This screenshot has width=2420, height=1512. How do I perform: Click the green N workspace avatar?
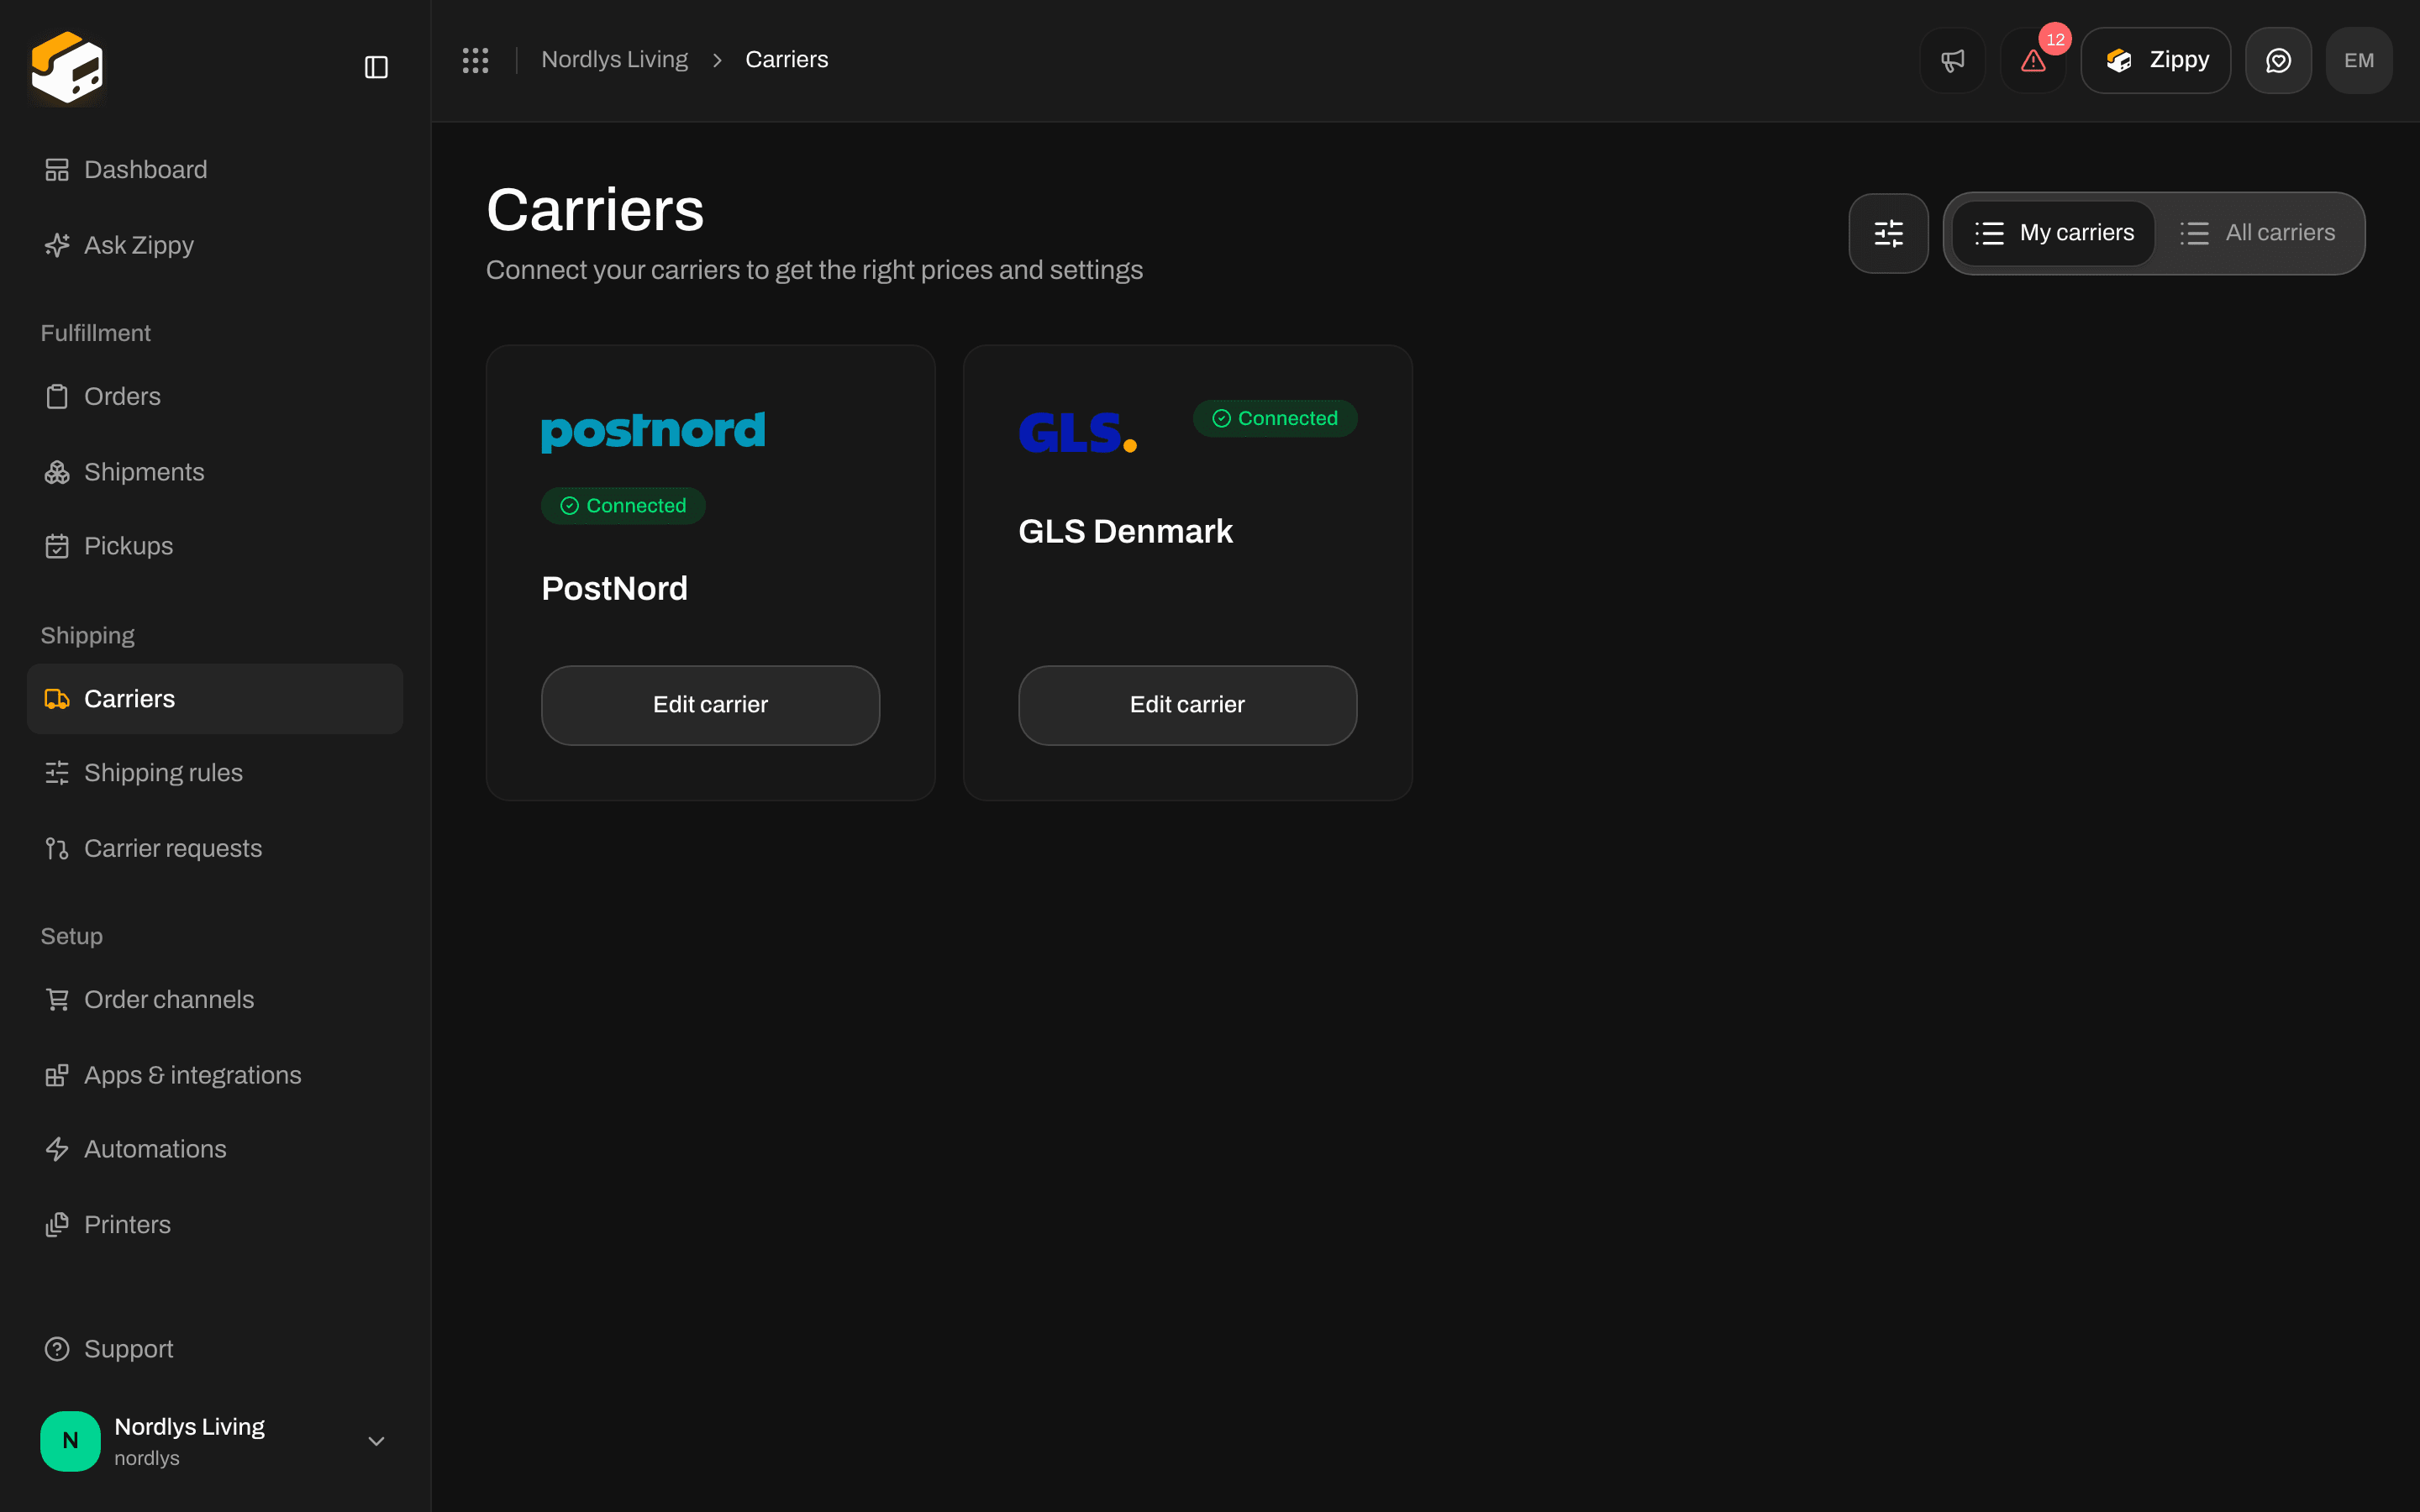[x=70, y=1441]
